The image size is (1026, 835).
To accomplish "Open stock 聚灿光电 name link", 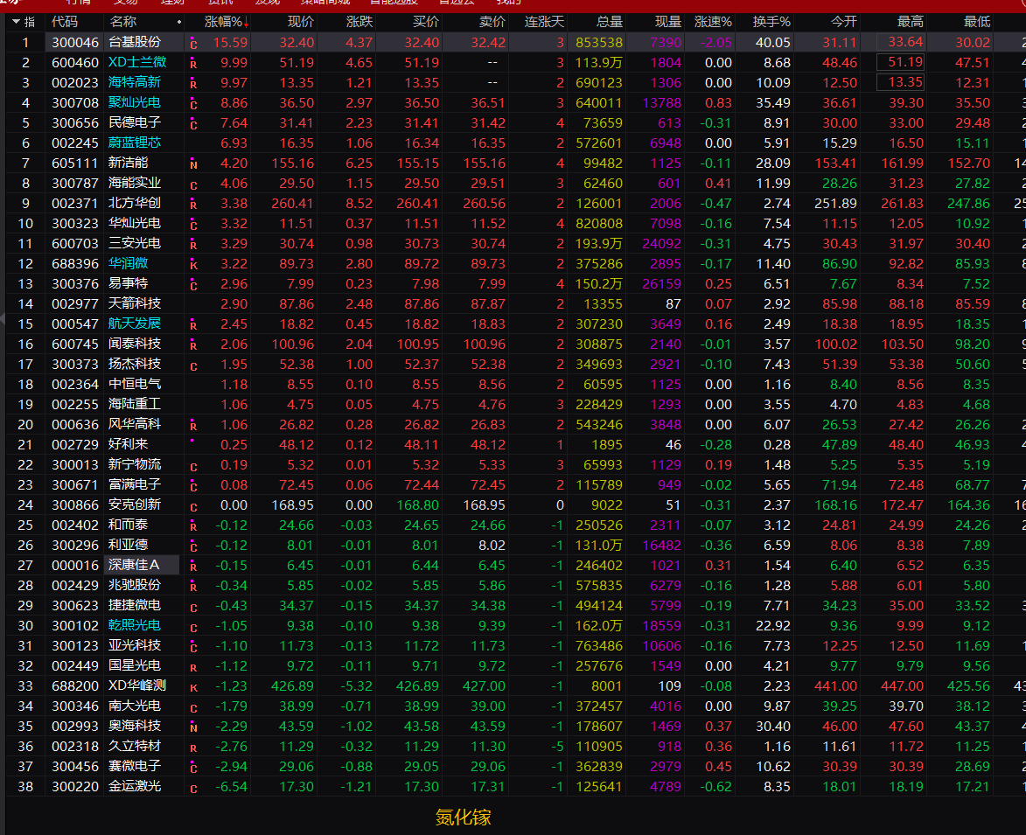I will click(x=134, y=102).
